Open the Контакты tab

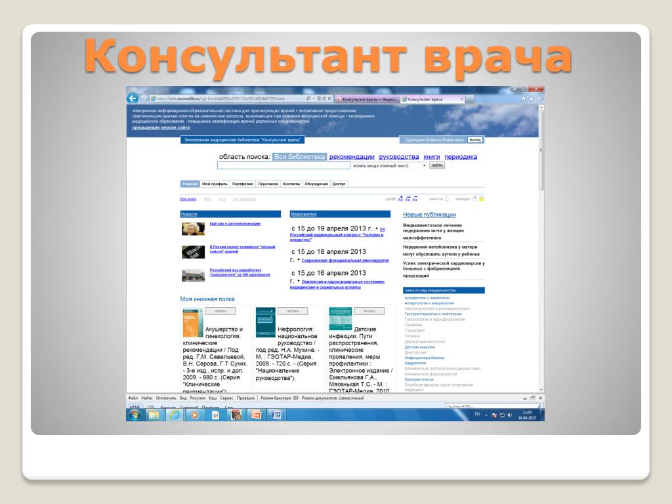pyautogui.click(x=291, y=184)
